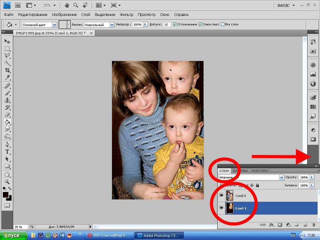This screenshot has height=240, width=320.
Task: Click Adobe Photoshop CS taskbar button
Action: tap(159, 236)
